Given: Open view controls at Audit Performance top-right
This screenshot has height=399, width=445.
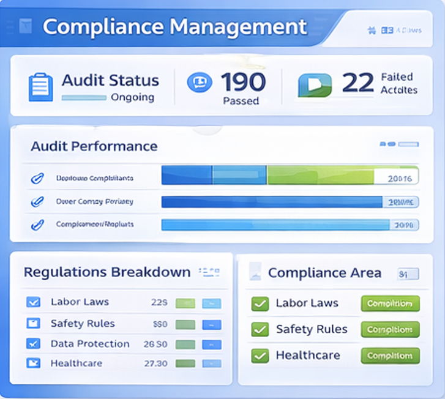Looking at the screenshot, I should pyautogui.click(x=399, y=144).
